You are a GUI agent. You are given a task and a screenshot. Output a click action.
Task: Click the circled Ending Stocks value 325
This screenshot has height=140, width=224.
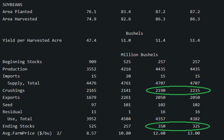[x=196, y=126]
